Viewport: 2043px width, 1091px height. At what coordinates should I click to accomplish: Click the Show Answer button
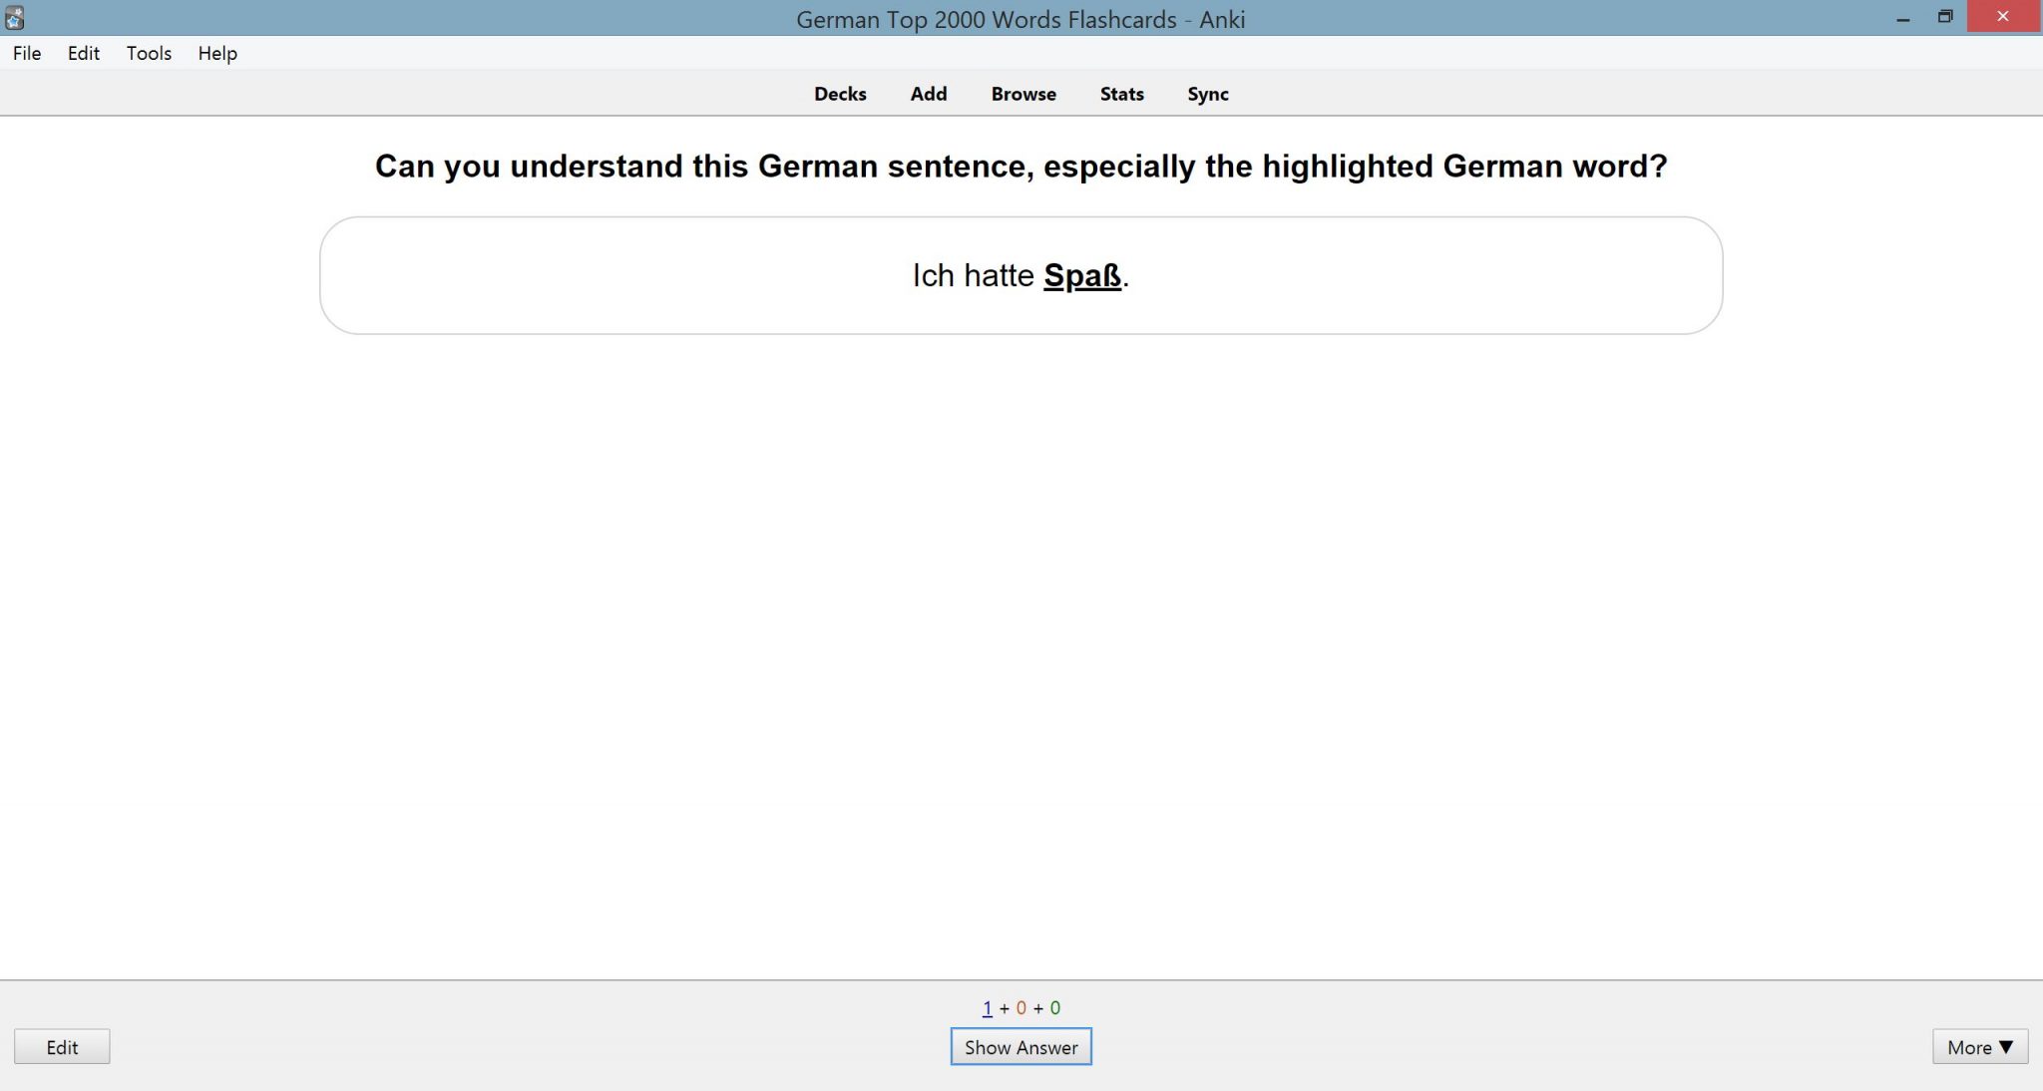coord(1020,1047)
